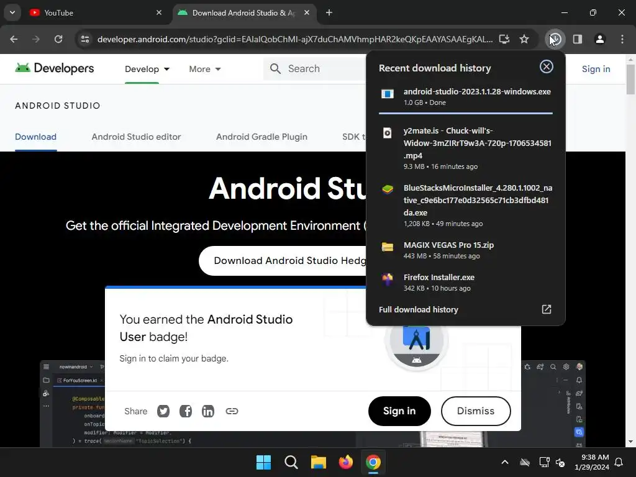Click y2mate mp4 file icon

[x=388, y=133]
